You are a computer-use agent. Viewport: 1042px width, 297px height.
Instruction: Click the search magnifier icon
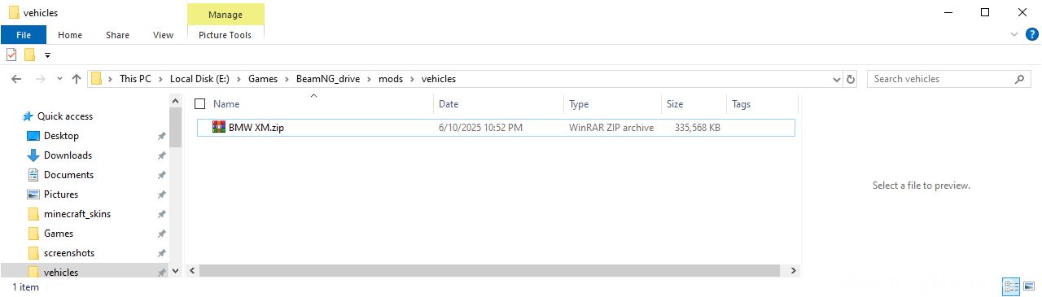coord(1020,79)
